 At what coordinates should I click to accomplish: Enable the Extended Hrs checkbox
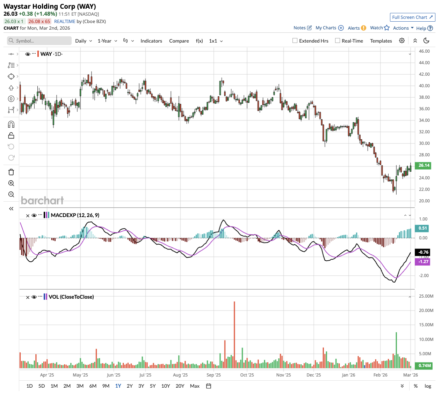[295, 40]
